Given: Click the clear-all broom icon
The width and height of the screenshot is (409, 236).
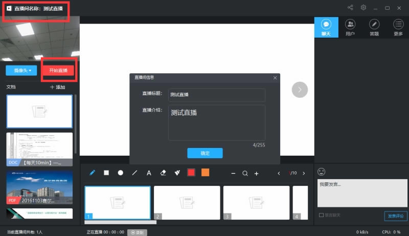Looking at the screenshot, I should (x=177, y=173).
